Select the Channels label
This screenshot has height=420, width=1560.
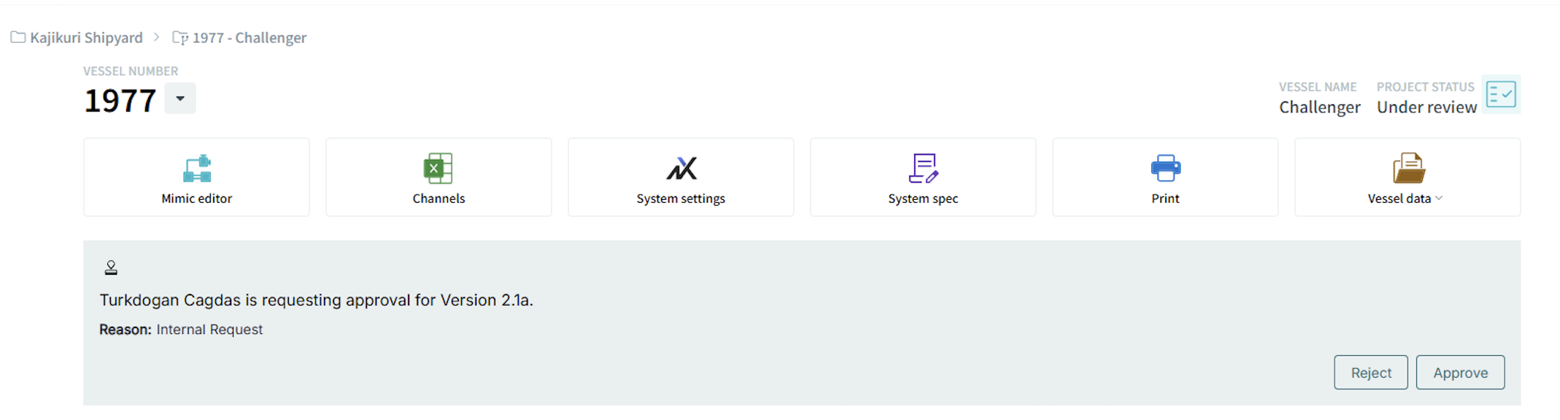pyautogui.click(x=439, y=198)
